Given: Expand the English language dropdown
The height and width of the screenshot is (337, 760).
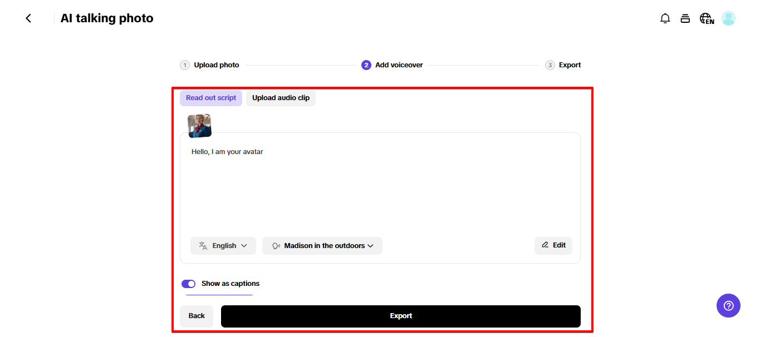Looking at the screenshot, I should pos(223,245).
